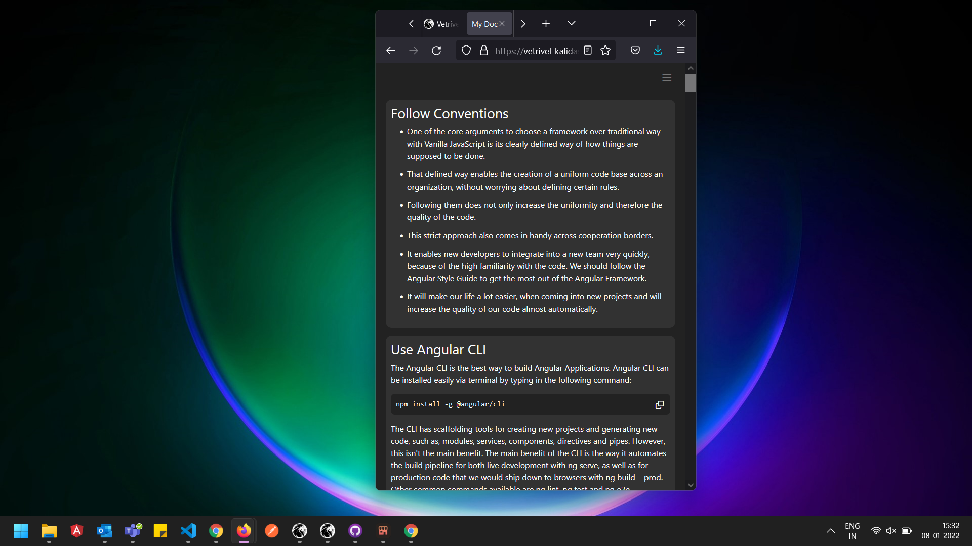Copy the npm install command snippet
Image resolution: width=972 pixels, height=546 pixels.
[x=659, y=404]
